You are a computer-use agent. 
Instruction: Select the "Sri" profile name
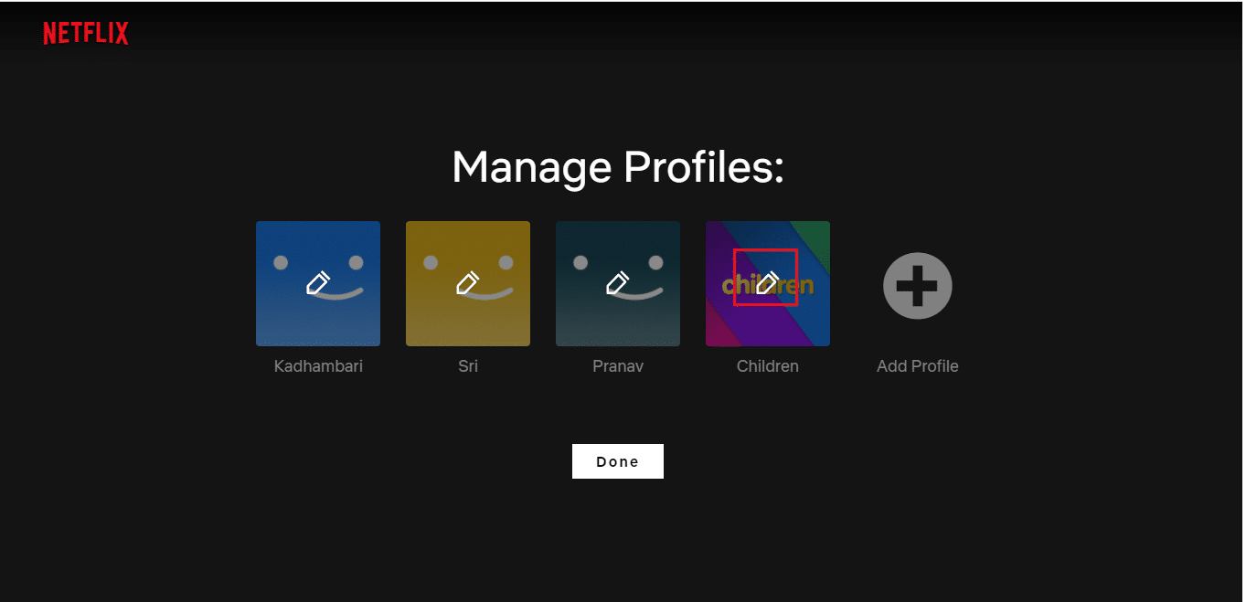(468, 366)
